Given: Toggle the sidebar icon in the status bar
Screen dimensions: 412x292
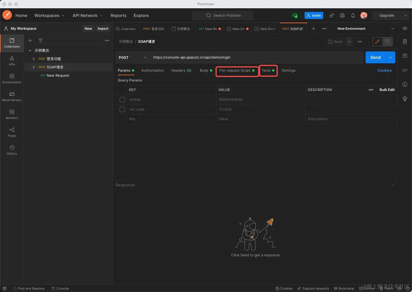Looking at the screenshot, I should pos(5,288).
